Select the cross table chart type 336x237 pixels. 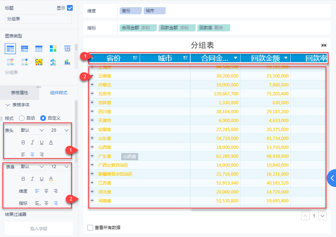coord(25,49)
